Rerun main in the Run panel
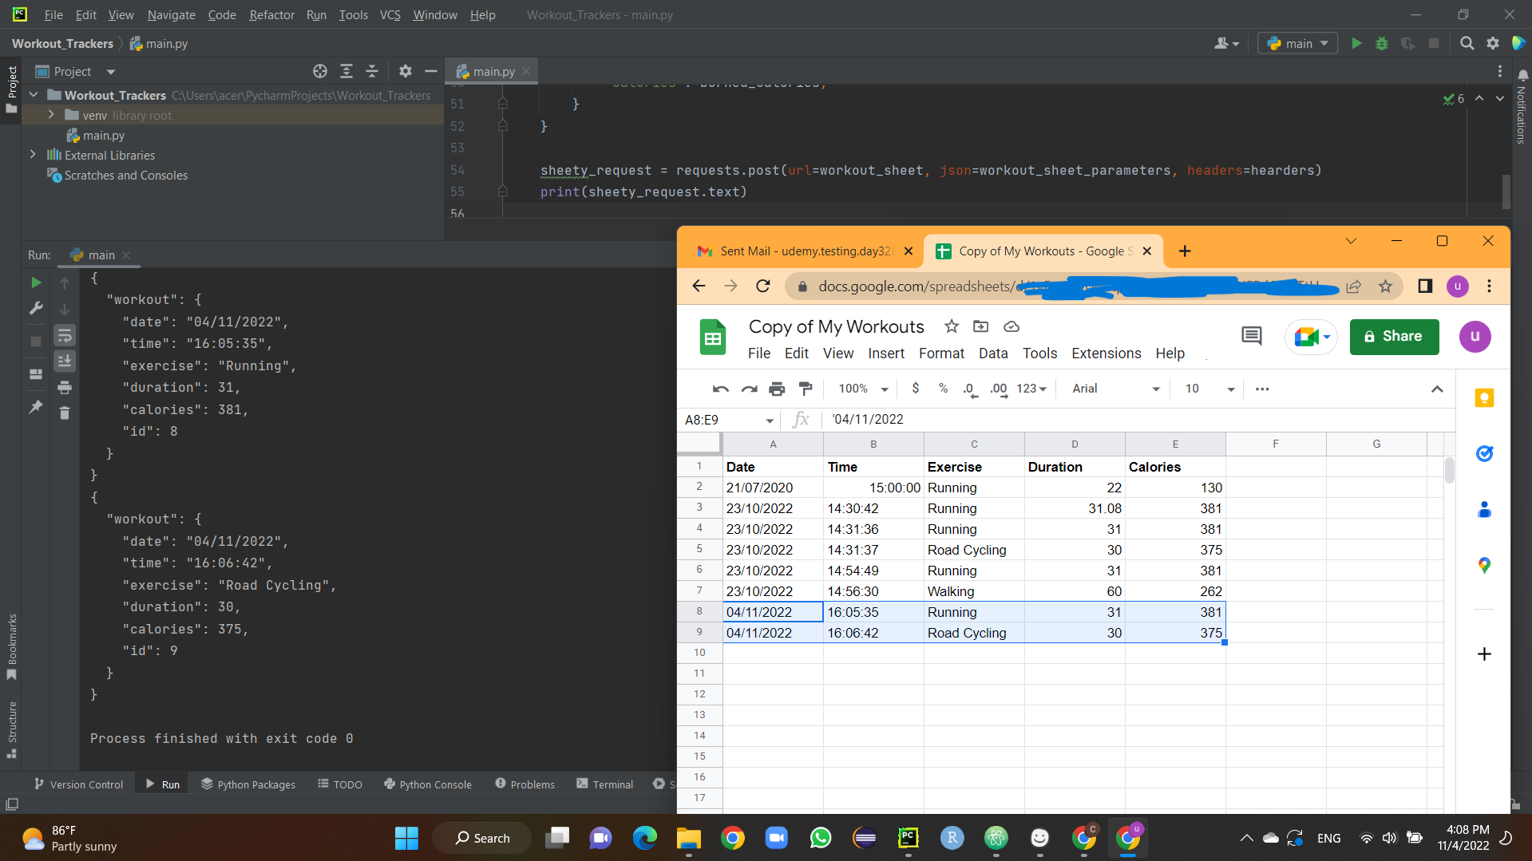Image resolution: width=1532 pixels, height=861 pixels. [36, 282]
